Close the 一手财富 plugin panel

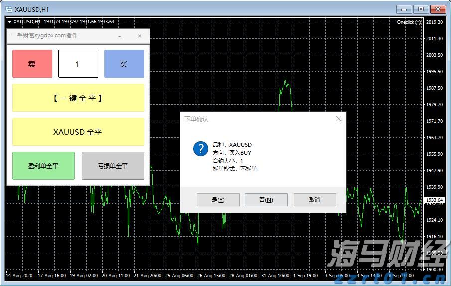point(140,36)
